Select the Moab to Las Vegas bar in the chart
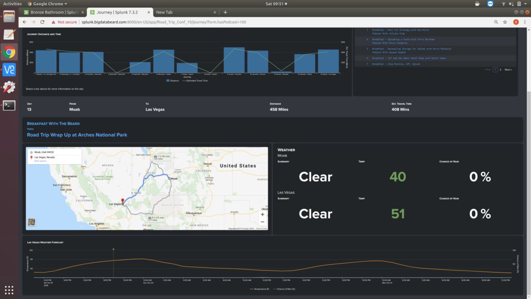 click(x=328, y=61)
